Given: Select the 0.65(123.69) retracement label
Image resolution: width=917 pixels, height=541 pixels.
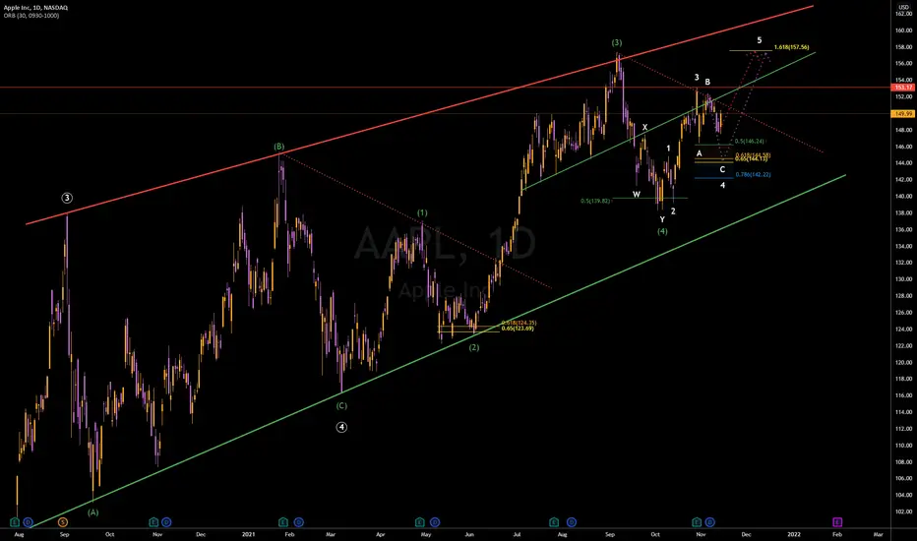Looking at the screenshot, I should (518, 329).
